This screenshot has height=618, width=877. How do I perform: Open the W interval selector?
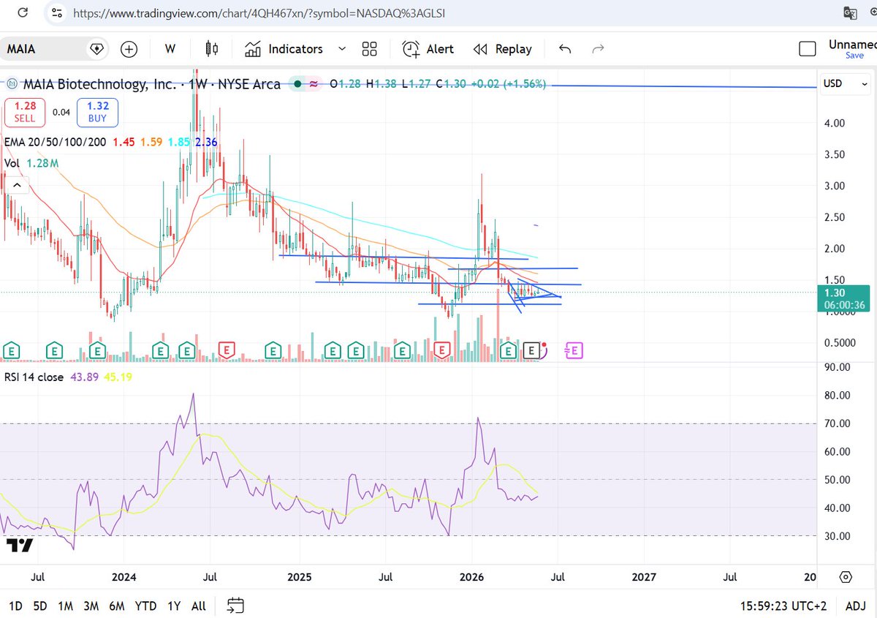click(170, 49)
